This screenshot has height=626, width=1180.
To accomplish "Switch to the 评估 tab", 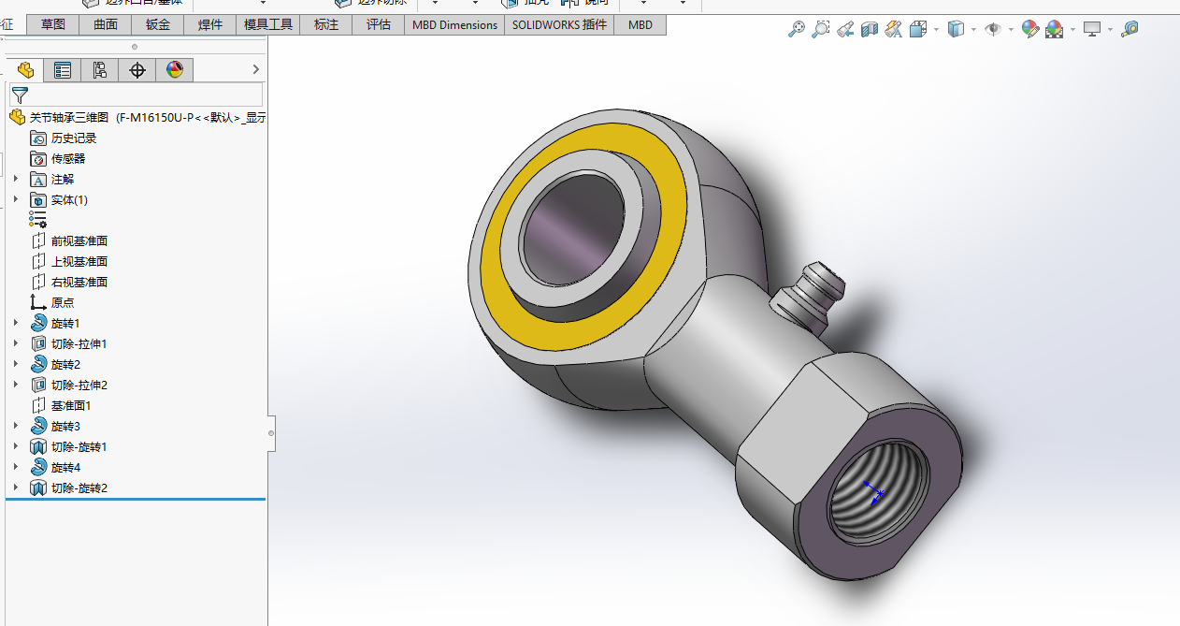I will (x=379, y=24).
